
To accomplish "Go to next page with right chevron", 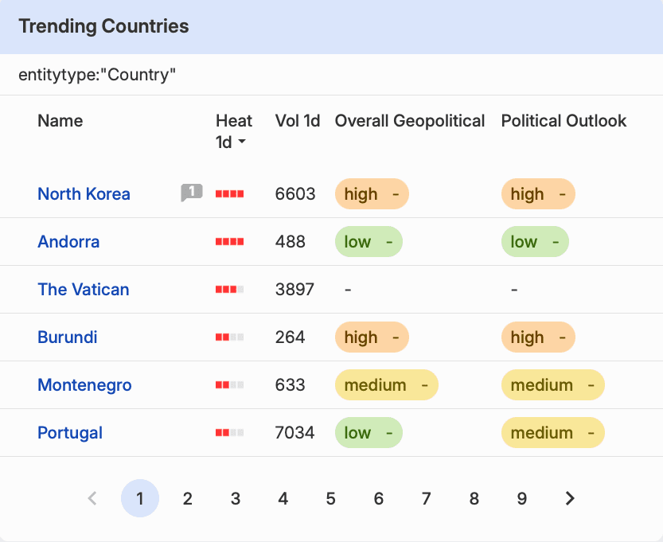I will 570,498.
